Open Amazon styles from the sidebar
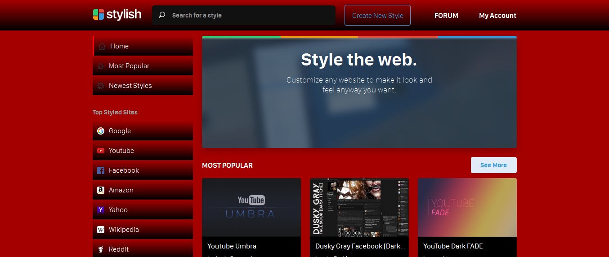The image size is (609, 257). coord(143,190)
